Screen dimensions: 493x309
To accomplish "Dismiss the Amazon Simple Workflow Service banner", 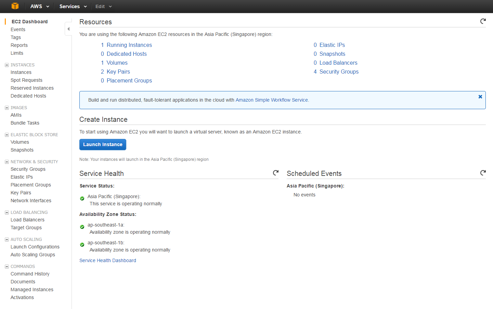I will pos(480,96).
